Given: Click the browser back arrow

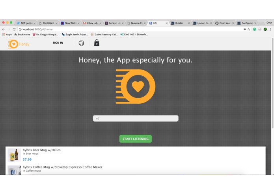Looking at the screenshot, I should (4, 29).
